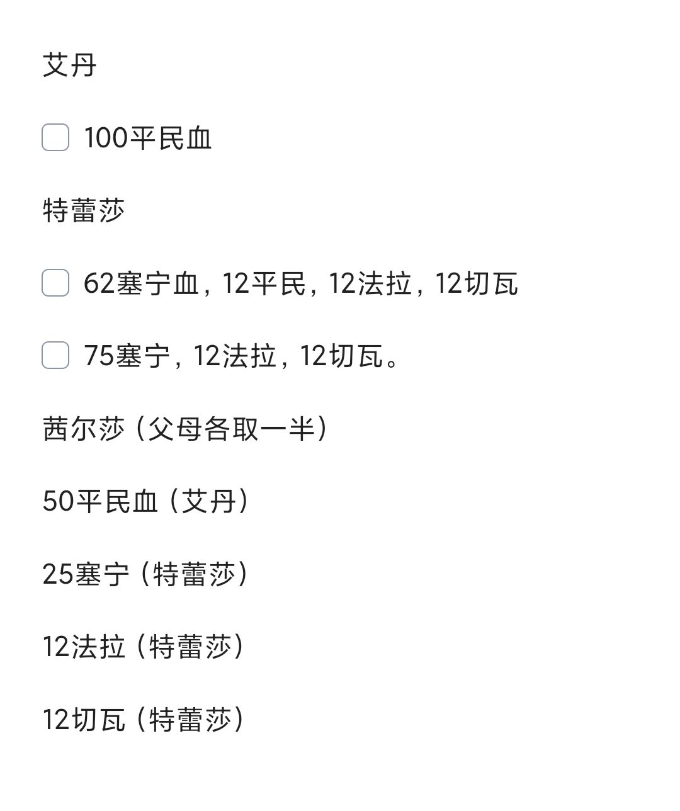
Task: Click "12平民" in the 62塞宁血 line
Action: tap(263, 283)
